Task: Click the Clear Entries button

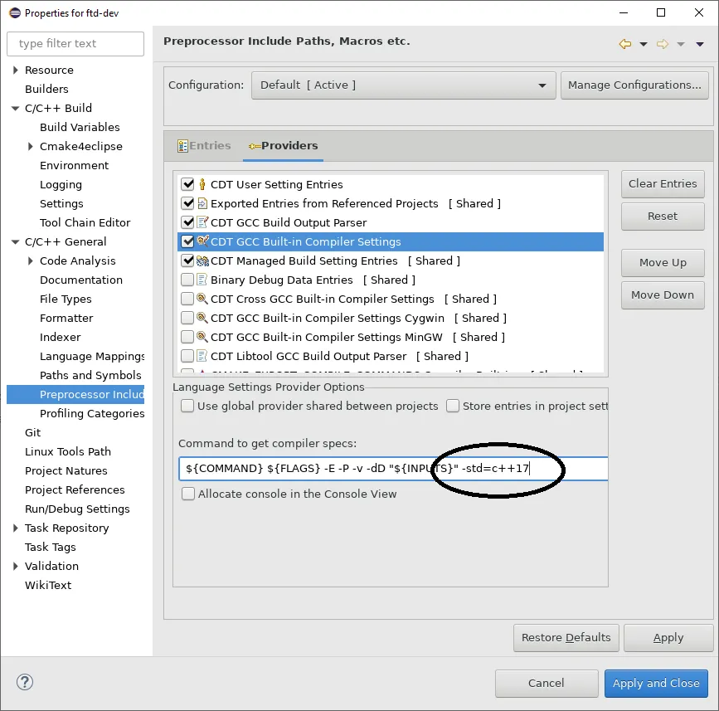Action: pos(663,184)
